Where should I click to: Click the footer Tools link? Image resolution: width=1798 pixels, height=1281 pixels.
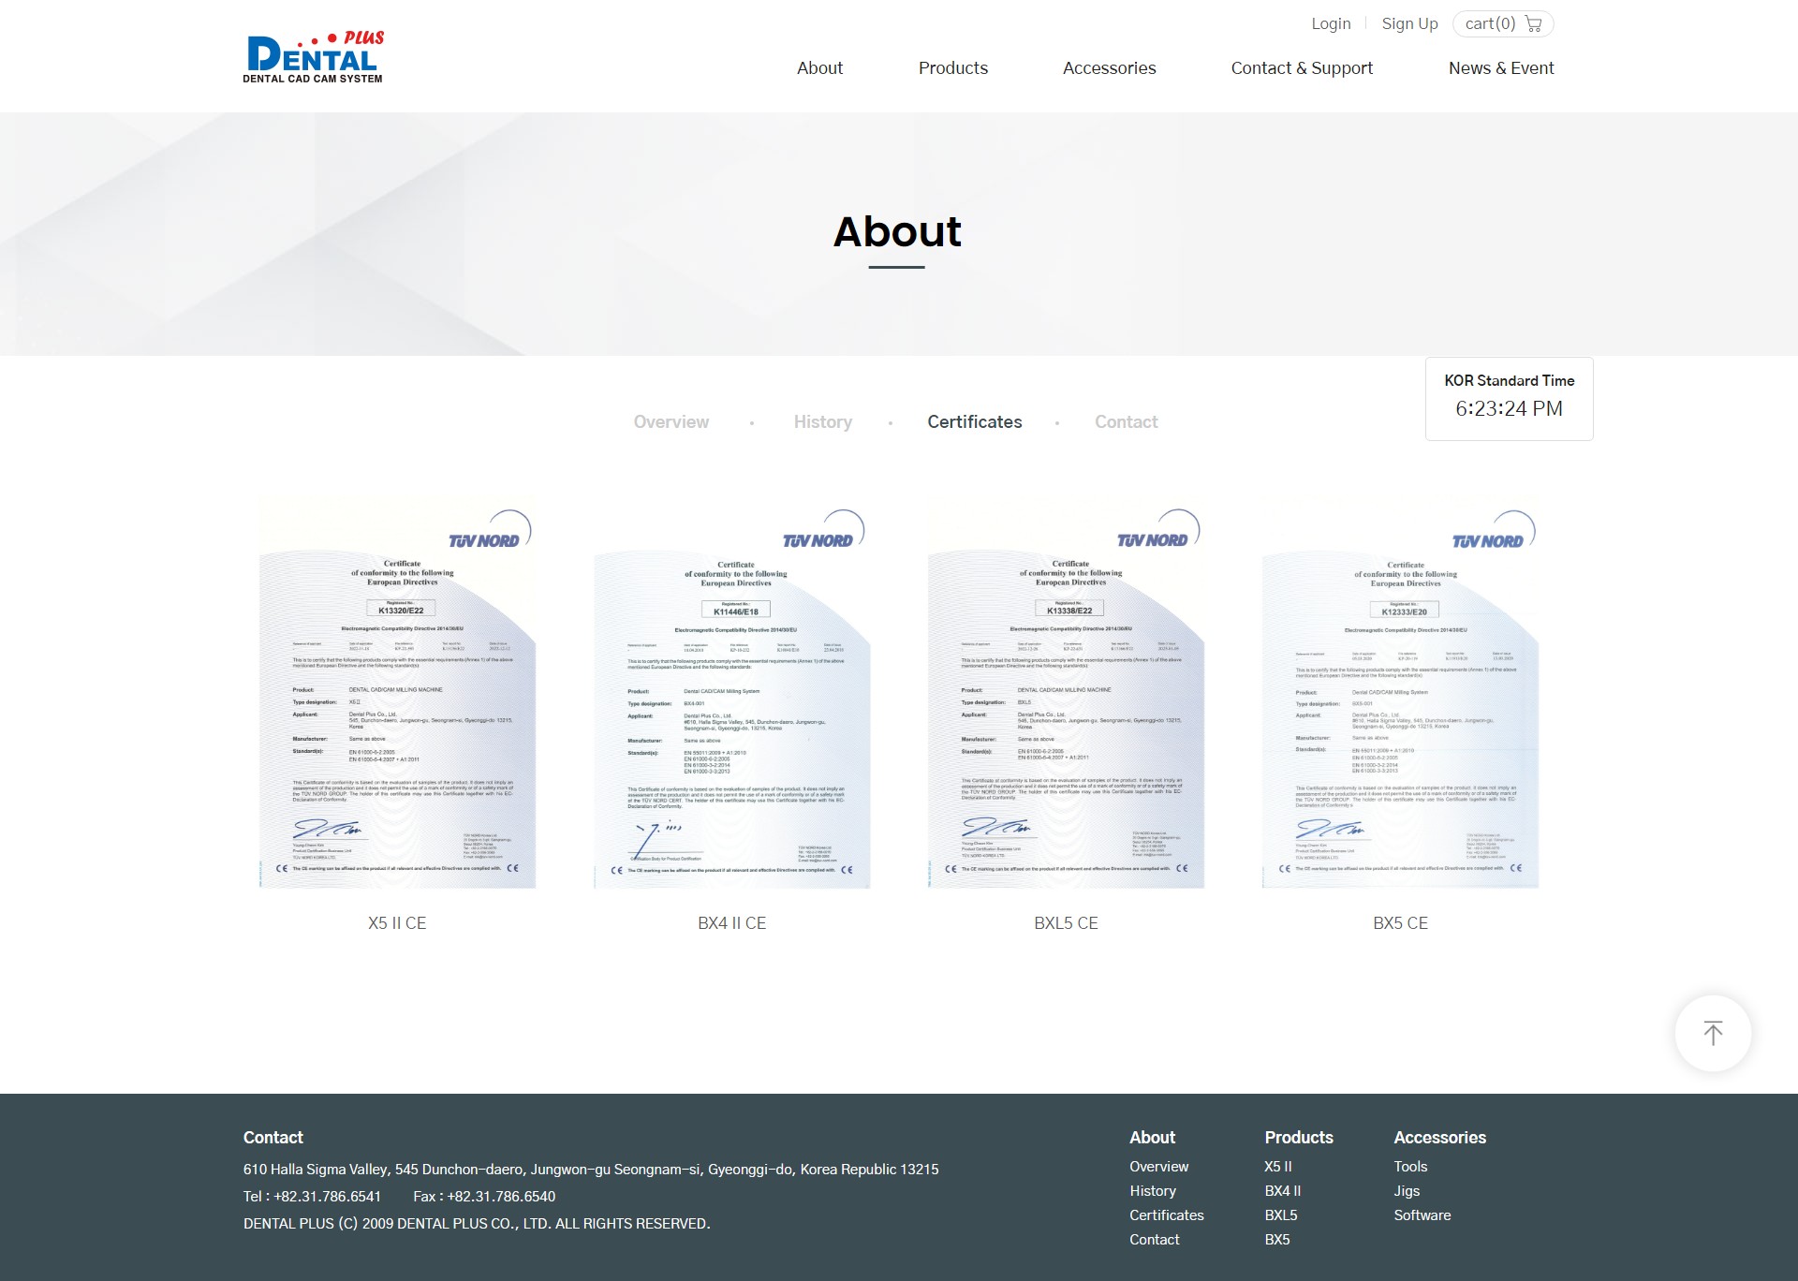tap(1410, 1166)
